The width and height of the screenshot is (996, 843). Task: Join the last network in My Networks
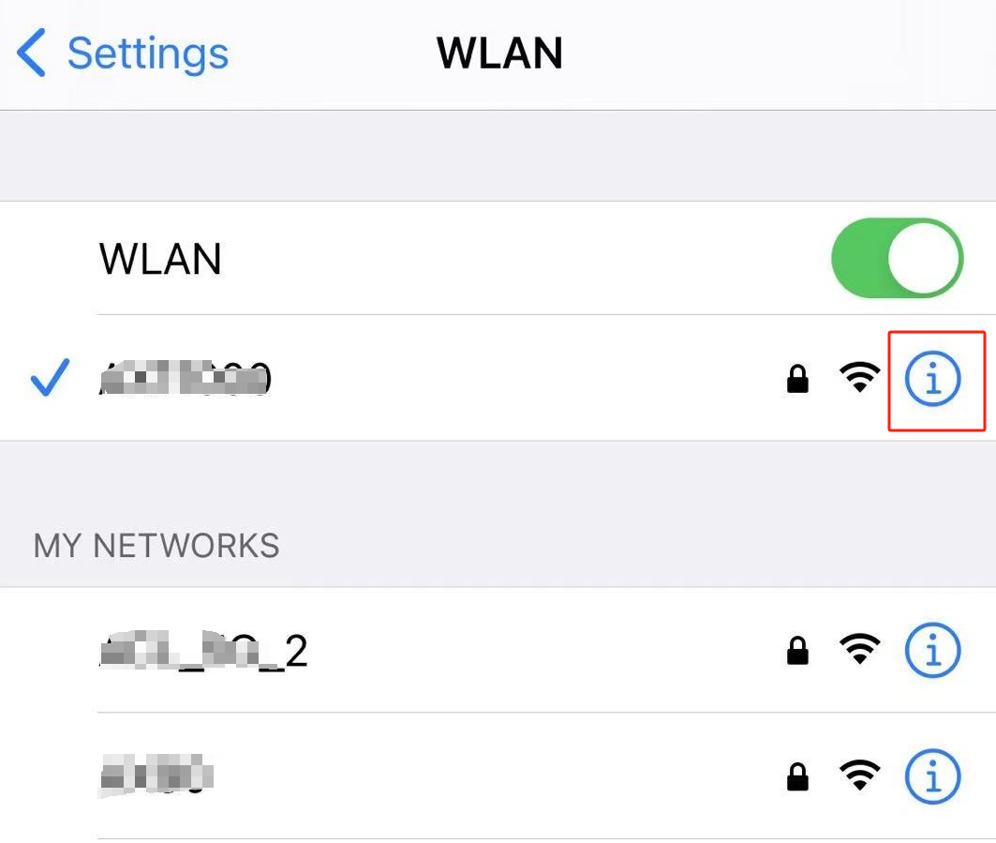click(498, 776)
